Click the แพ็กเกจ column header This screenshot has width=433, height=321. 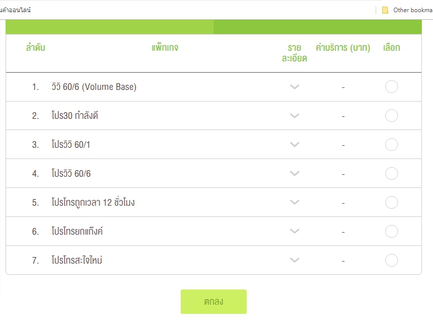click(165, 48)
